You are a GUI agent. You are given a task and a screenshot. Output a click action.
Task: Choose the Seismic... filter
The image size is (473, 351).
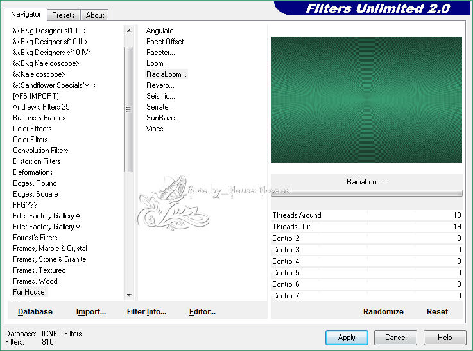pyautogui.click(x=160, y=95)
